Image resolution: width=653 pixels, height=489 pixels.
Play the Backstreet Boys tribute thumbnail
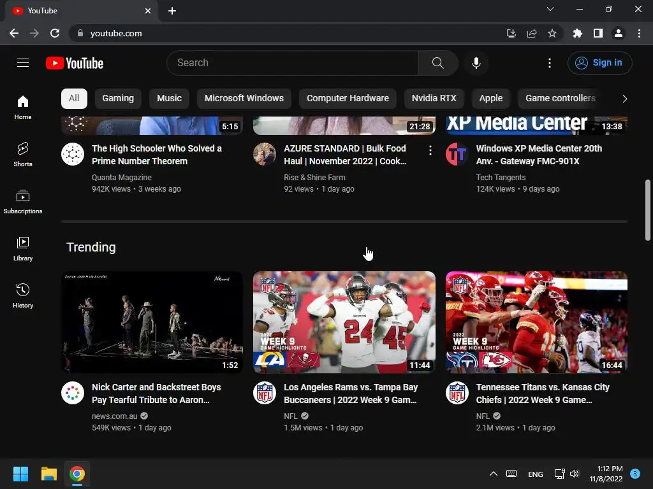152,322
